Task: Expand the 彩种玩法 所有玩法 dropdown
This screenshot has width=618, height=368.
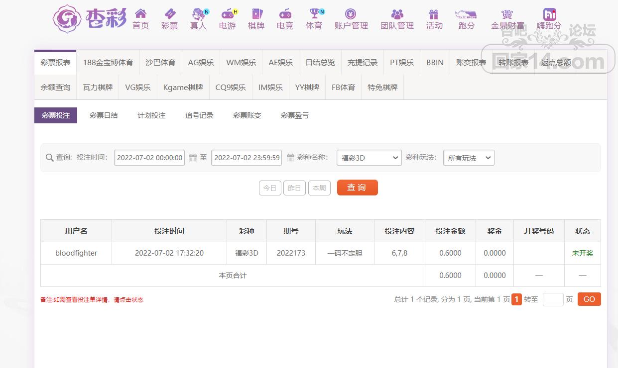Action: 469,158
